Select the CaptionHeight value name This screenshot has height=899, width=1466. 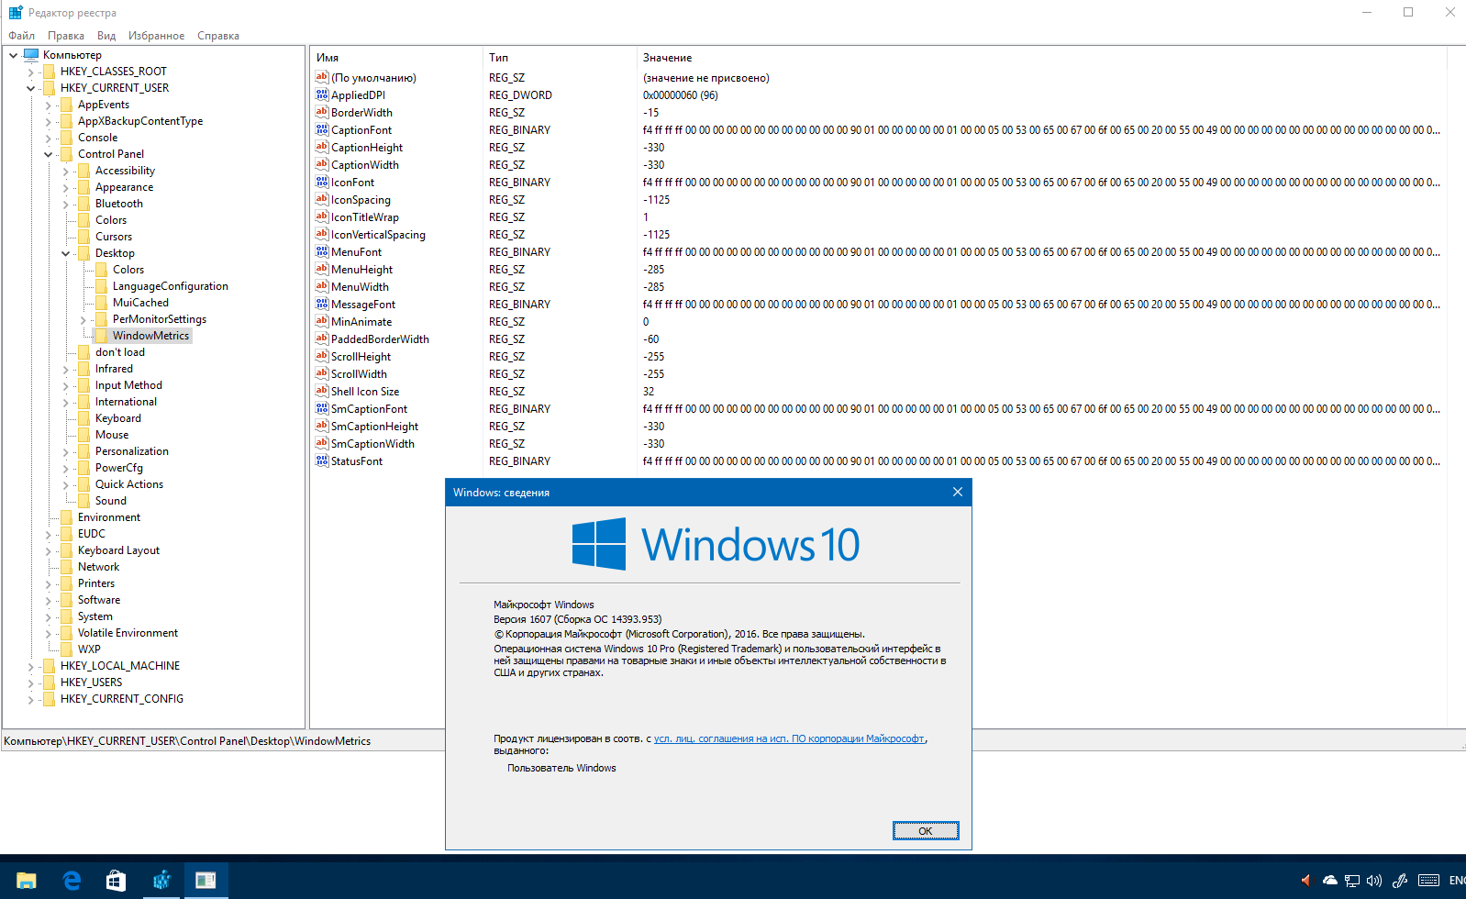(367, 148)
